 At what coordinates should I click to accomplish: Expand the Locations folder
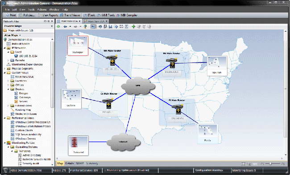(x=8, y=81)
